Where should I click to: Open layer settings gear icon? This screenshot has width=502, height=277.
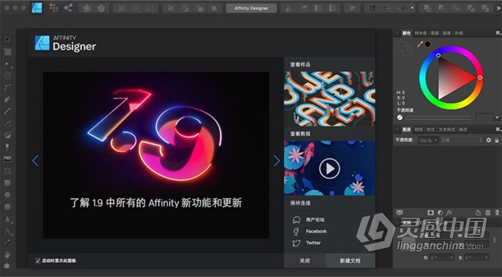point(488,140)
